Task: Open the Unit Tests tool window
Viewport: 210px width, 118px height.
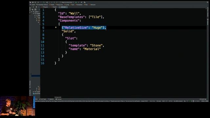Action: point(43,99)
